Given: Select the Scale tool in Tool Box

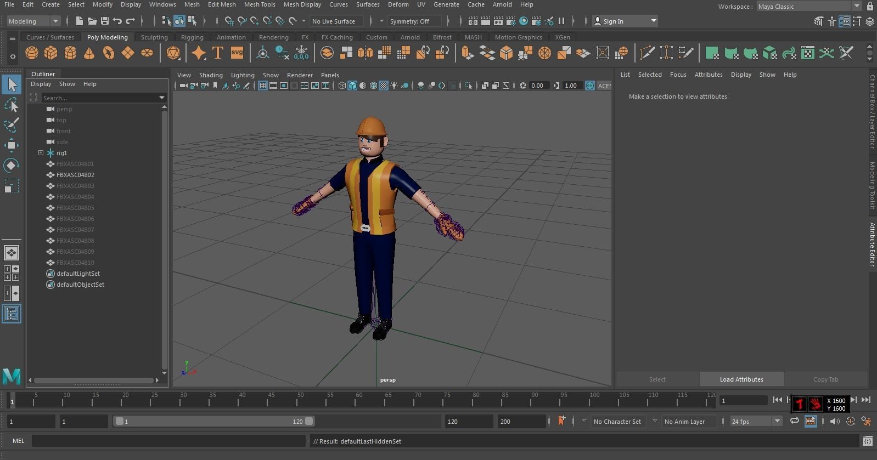Looking at the screenshot, I should point(12,186).
